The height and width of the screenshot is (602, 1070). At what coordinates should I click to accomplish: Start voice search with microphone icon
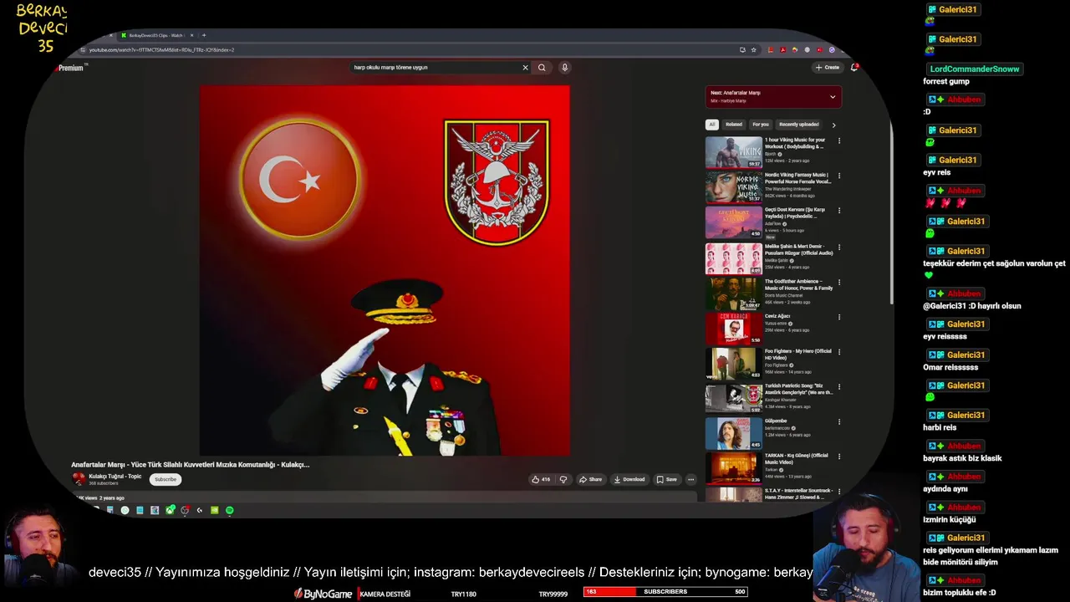[564, 68]
